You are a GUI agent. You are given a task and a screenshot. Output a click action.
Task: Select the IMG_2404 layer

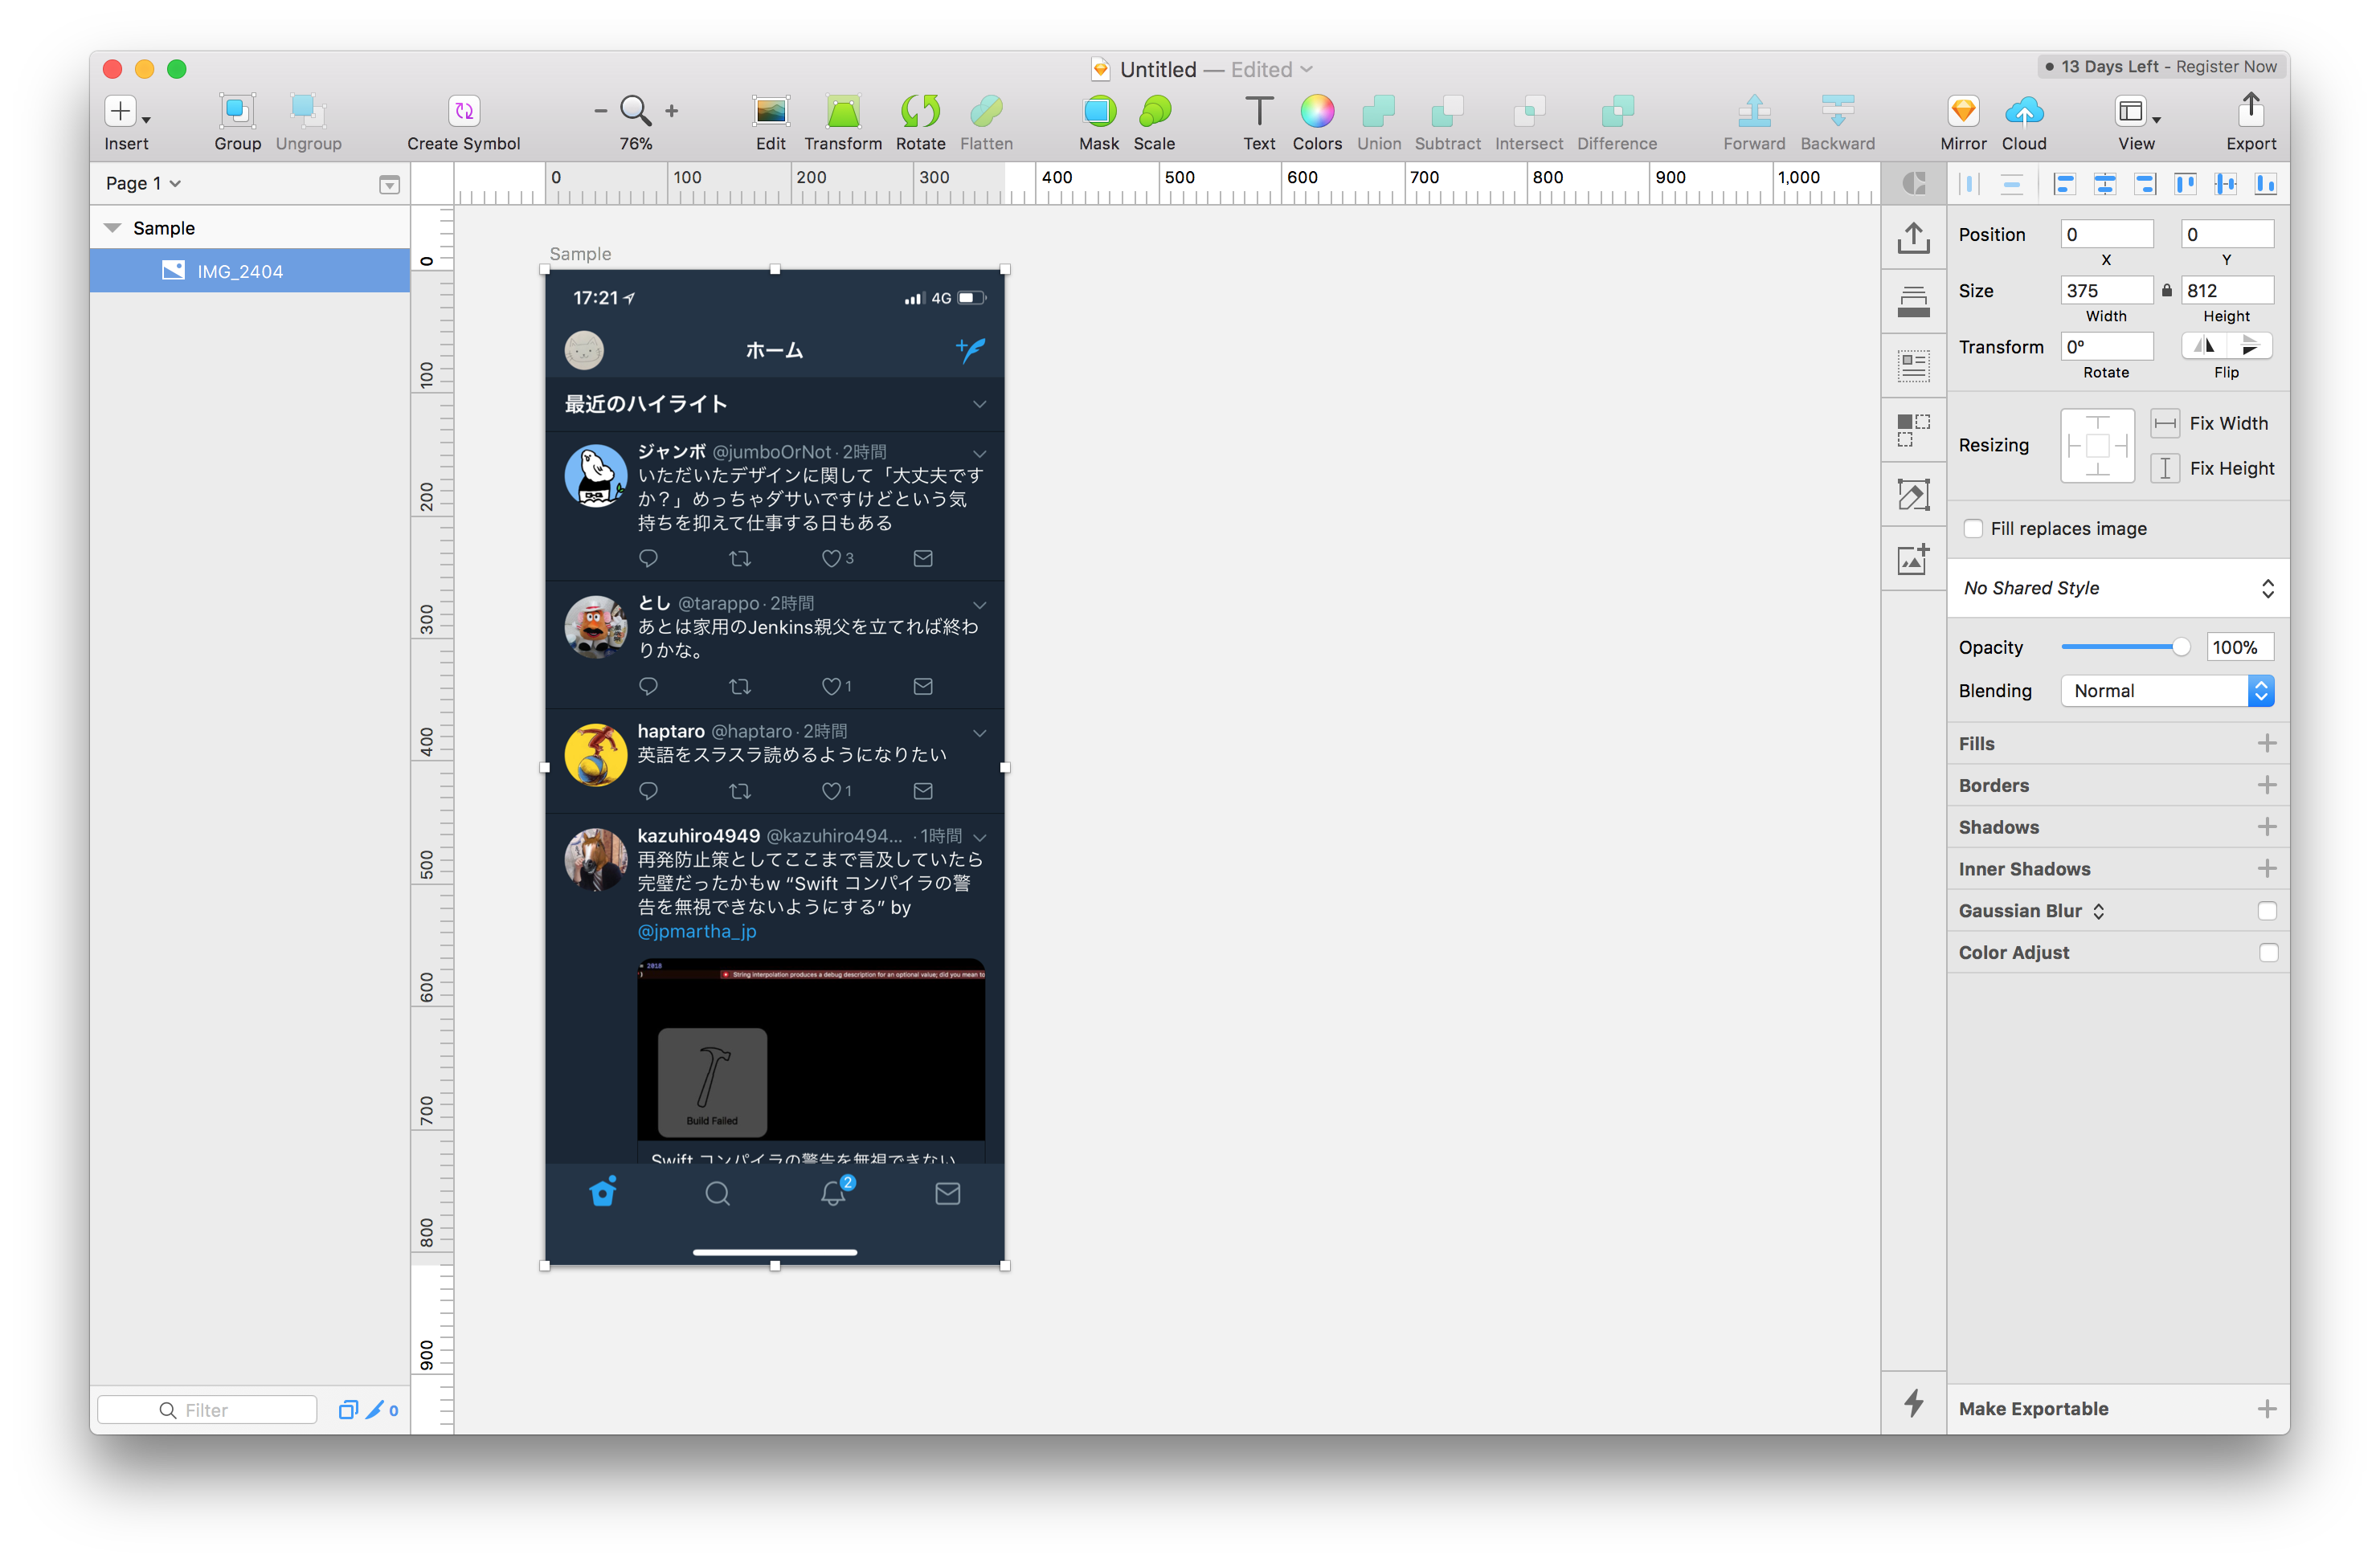250,271
